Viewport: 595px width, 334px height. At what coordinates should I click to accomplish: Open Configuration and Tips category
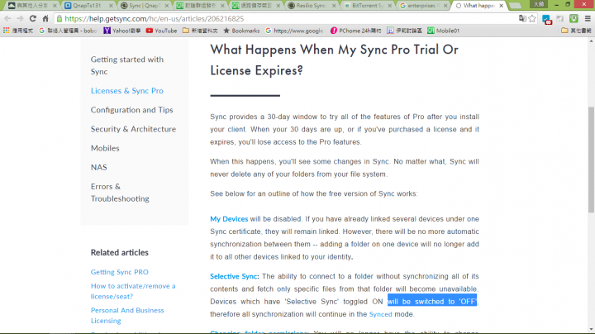131,110
